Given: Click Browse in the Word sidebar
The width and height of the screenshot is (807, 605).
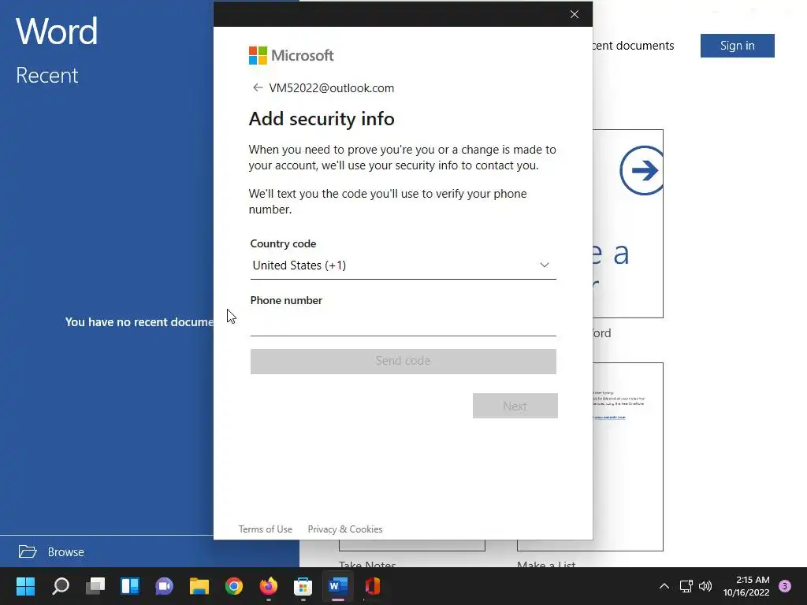Looking at the screenshot, I should [65, 552].
